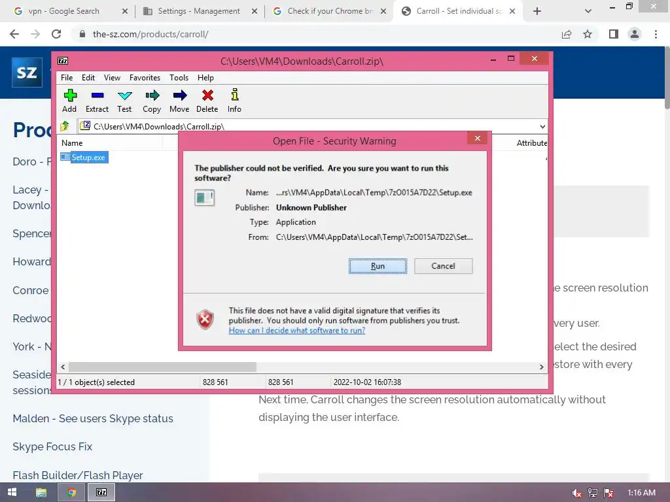This screenshot has width=670, height=502.
Task: Close the Settings - Management tab
Action: coord(255,11)
